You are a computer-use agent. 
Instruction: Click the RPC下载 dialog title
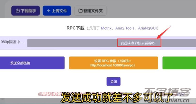point(76,28)
